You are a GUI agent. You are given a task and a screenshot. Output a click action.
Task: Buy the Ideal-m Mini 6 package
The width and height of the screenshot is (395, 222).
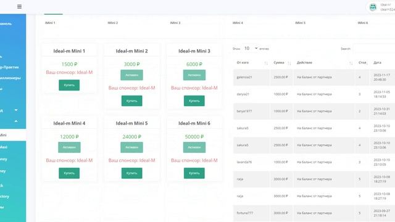click(x=194, y=173)
